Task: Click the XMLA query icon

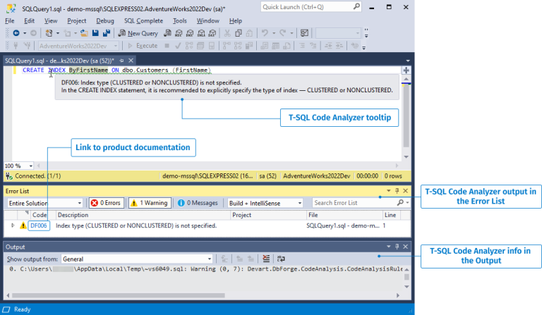Action: (201, 33)
